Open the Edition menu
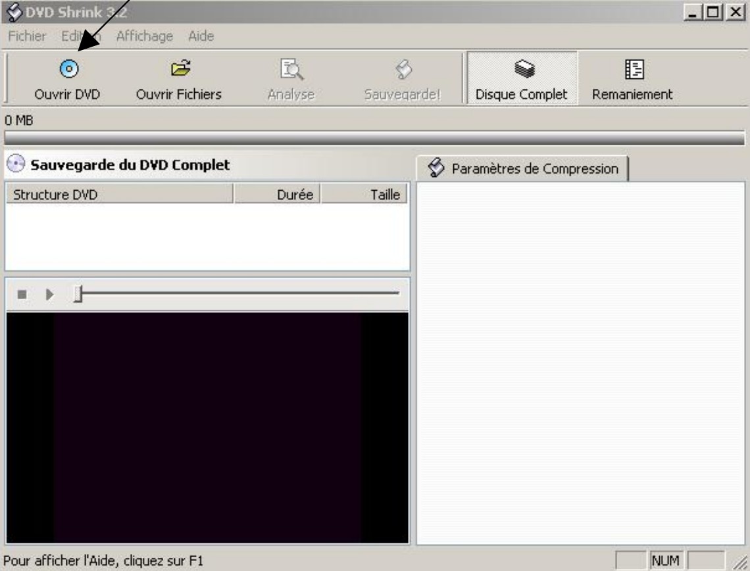The image size is (750, 571). pyautogui.click(x=81, y=36)
